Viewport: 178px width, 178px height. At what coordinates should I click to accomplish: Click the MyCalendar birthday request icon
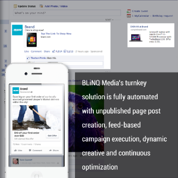click(x=129, y=16)
